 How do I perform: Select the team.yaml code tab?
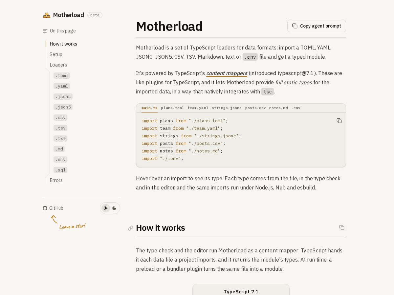click(x=198, y=108)
